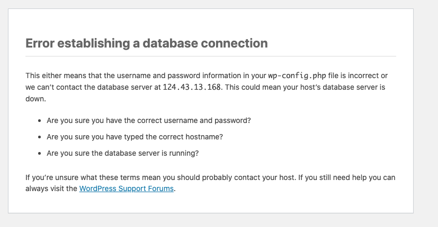Select the 'typed the correct hostname' bullet item
438x227 pixels.
(x=135, y=137)
